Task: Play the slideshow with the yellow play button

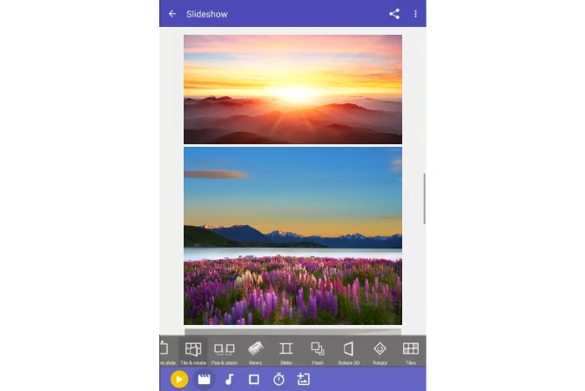Action: click(179, 380)
